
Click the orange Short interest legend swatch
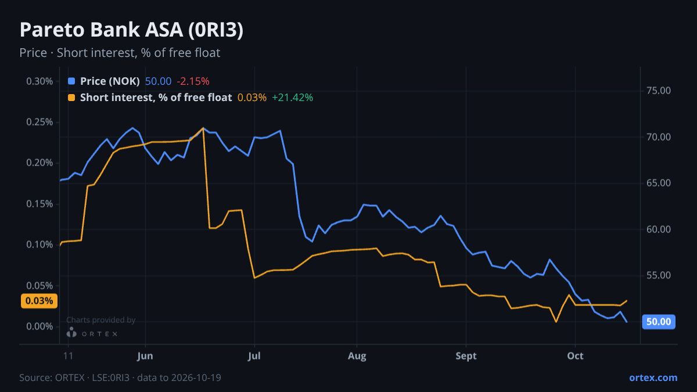click(71, 98)
